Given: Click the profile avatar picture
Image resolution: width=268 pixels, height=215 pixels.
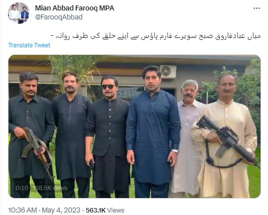Looking at the screenshot, I should 19,13.
